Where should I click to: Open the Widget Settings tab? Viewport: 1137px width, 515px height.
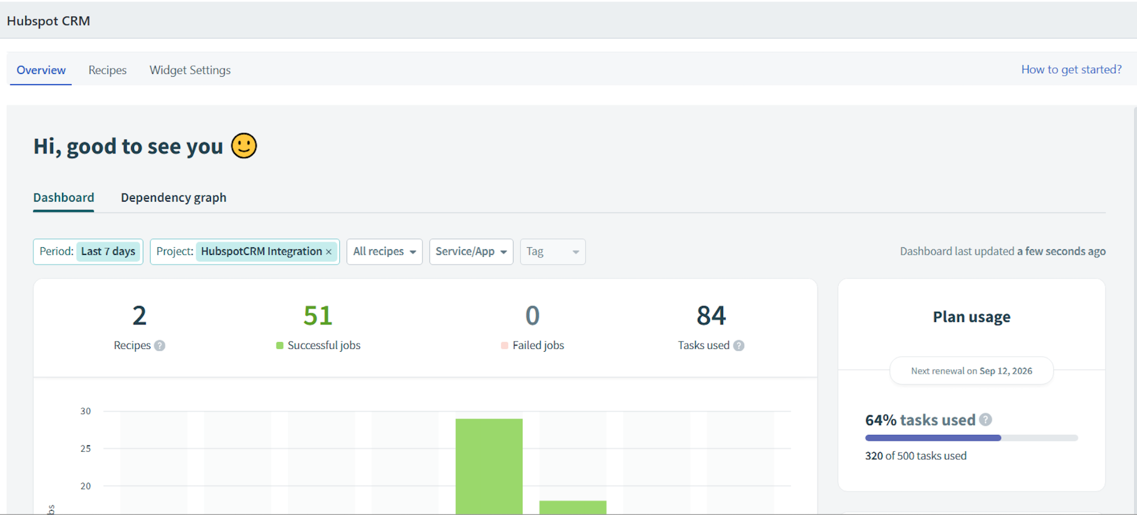[190, 70]
